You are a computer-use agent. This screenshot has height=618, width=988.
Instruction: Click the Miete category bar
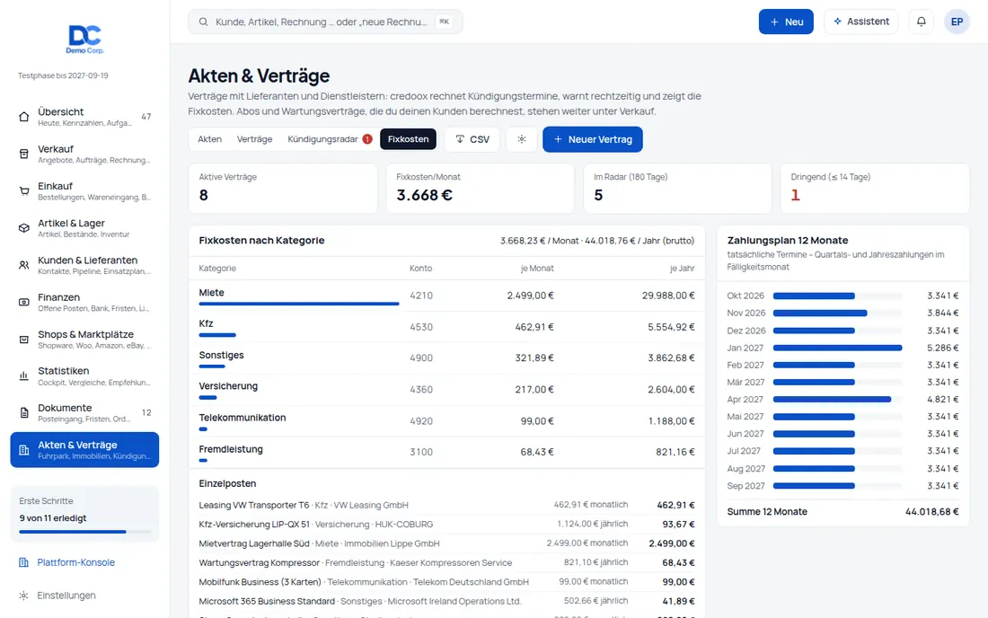[x=299, y=304]
